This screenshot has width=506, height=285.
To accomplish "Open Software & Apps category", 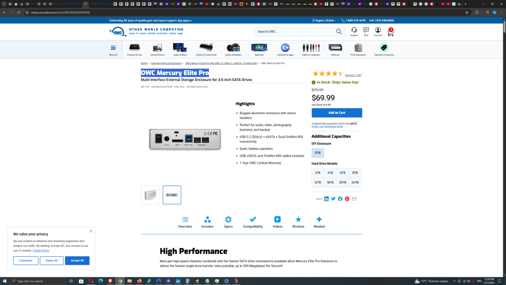I will (285, 49).
